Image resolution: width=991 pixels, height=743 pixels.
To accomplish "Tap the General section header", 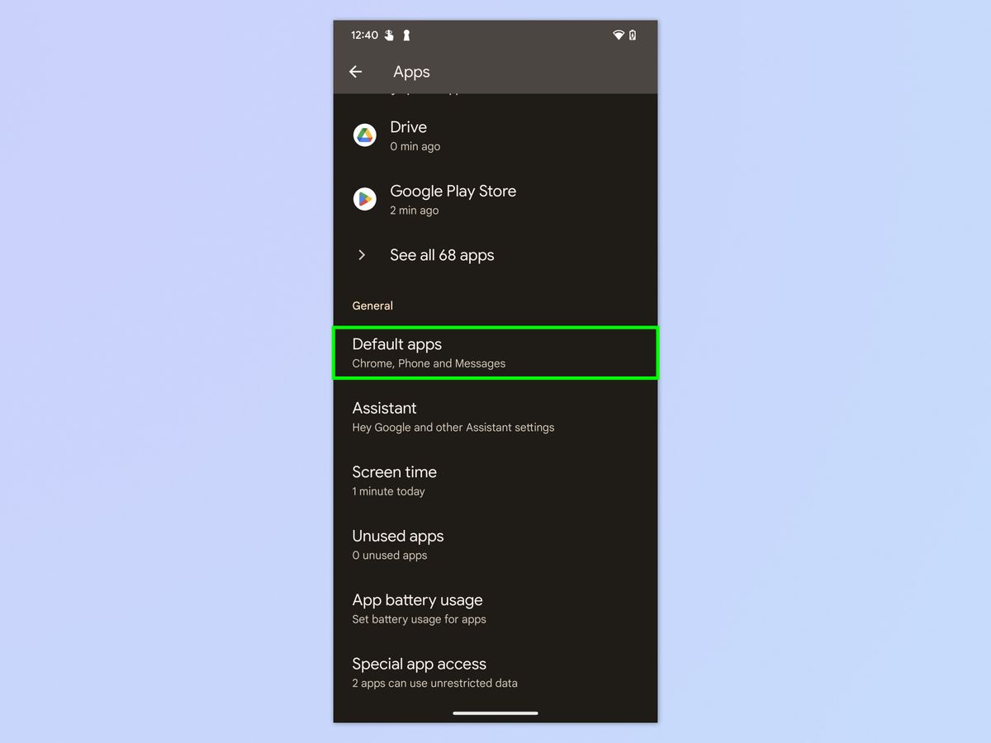I will point(372,305).
